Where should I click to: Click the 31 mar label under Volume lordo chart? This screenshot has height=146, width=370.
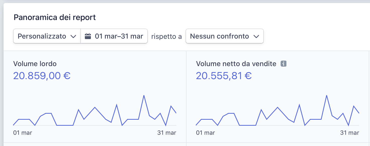tap(167, 133)
